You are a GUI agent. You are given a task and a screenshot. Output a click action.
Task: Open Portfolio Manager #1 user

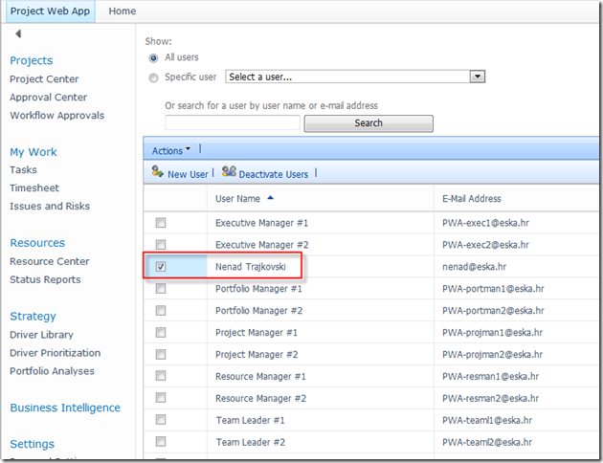click(x=258, y=289)
